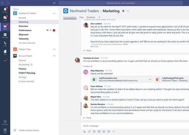Open Northwind Traders team options ellipsis
The height and width of the screenshot is (135, 189).
pos(54,13)
